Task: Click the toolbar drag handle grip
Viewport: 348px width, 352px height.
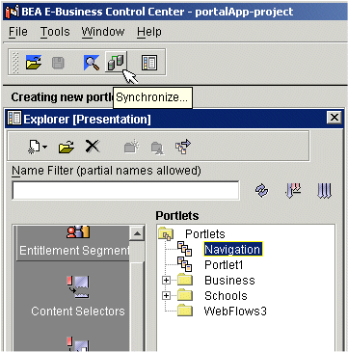Action: pyautogui.click(x=15, y=63)
